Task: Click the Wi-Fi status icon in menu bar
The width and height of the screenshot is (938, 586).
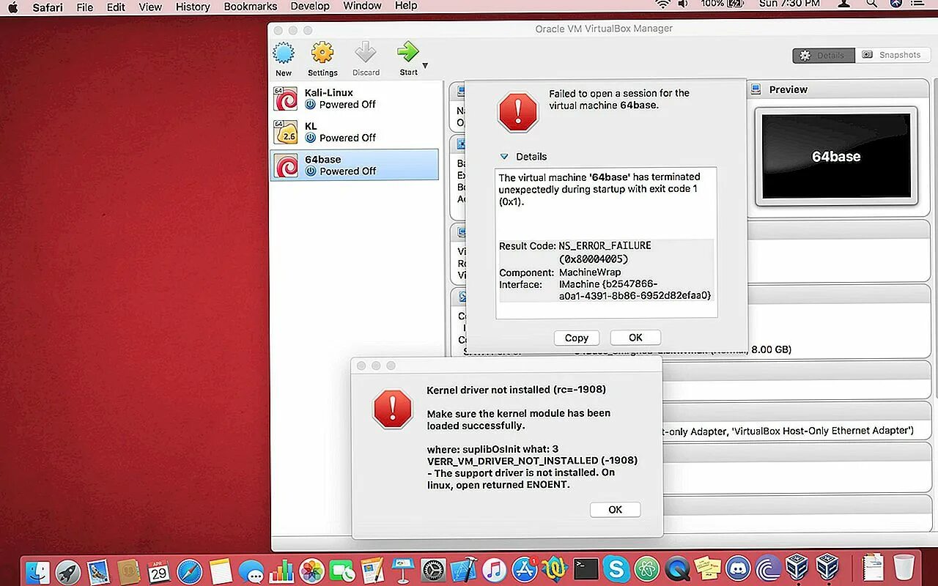Action: 662,4
